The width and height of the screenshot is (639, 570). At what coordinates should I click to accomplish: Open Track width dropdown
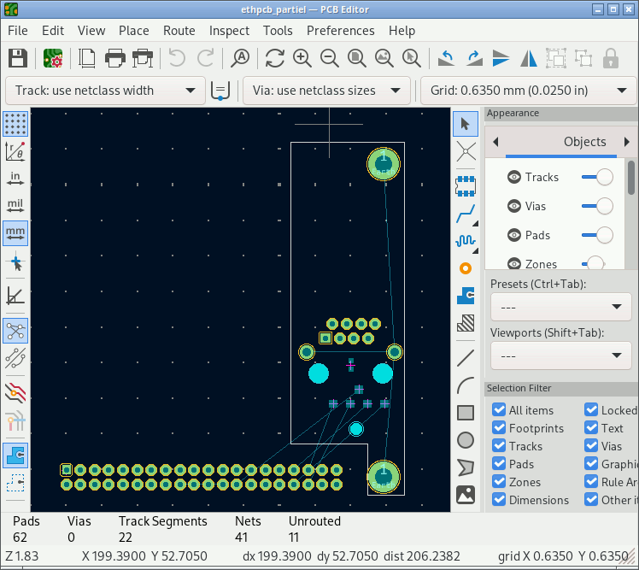105,91
